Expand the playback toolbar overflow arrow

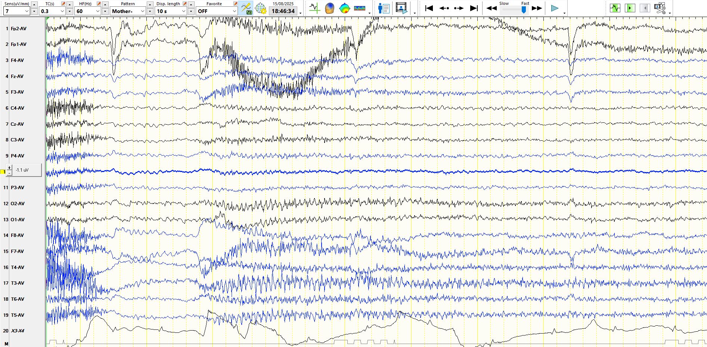(564, 13)
